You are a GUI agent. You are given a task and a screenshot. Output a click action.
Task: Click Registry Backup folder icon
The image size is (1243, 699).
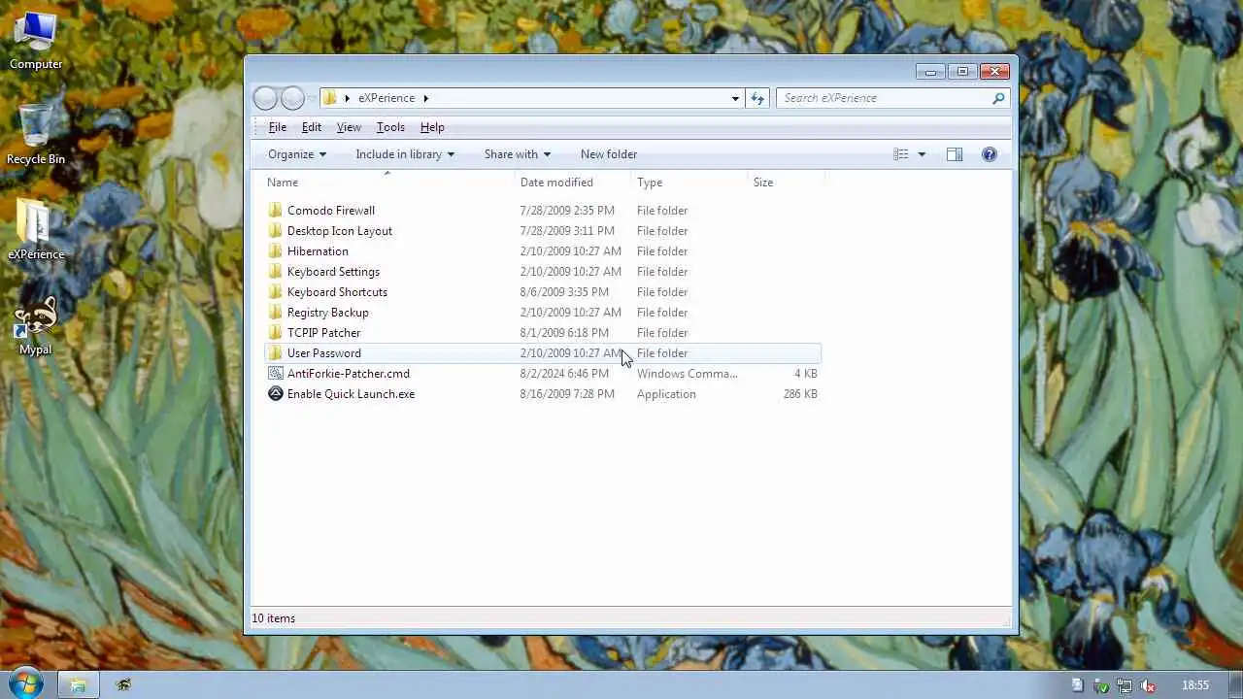tap(275, 313)
